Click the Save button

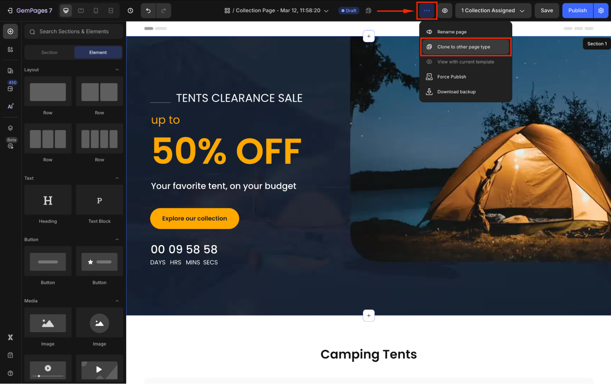click(547, 11)
